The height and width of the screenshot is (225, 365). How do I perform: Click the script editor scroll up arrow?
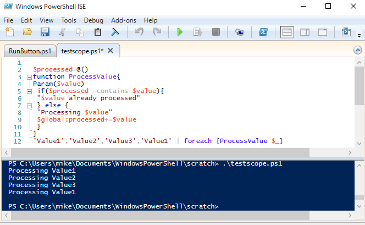pyautogui.click(x=359, y=62)
